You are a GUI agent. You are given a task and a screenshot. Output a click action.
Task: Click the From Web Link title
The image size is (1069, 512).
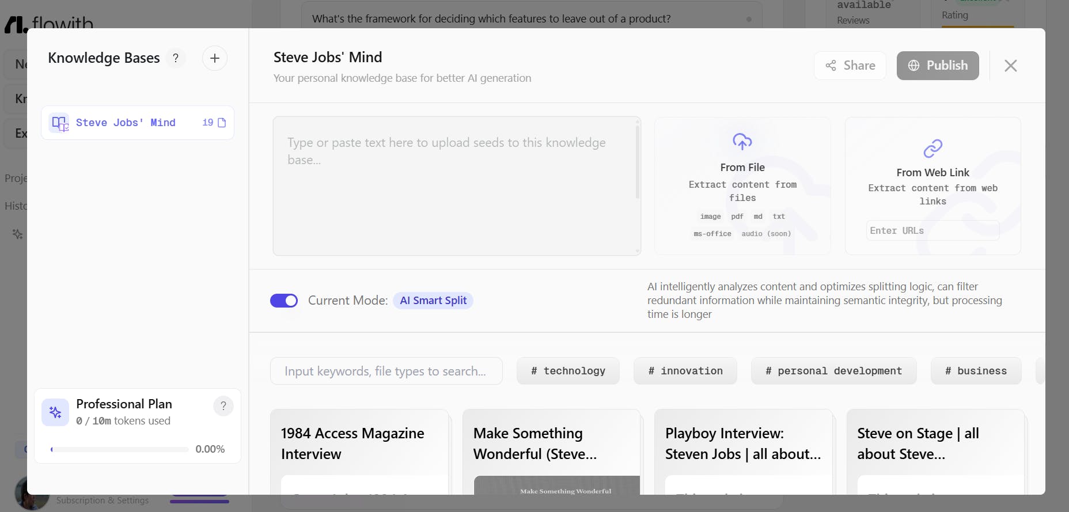pos(933,172)
